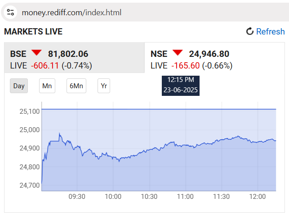This screenshot has height=215, width=289.
Task: Switch chart to Mn monthly view
Action: coord(47,86)
